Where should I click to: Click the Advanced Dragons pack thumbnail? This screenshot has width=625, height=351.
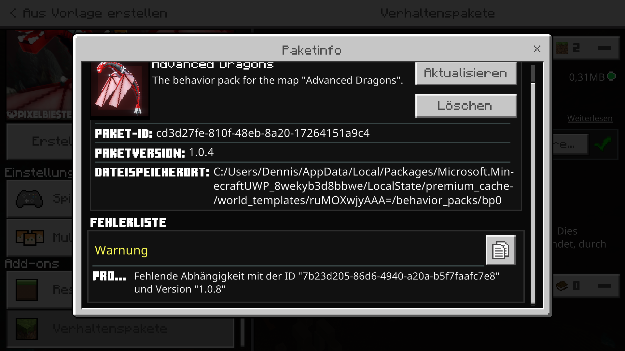[120, 89]
